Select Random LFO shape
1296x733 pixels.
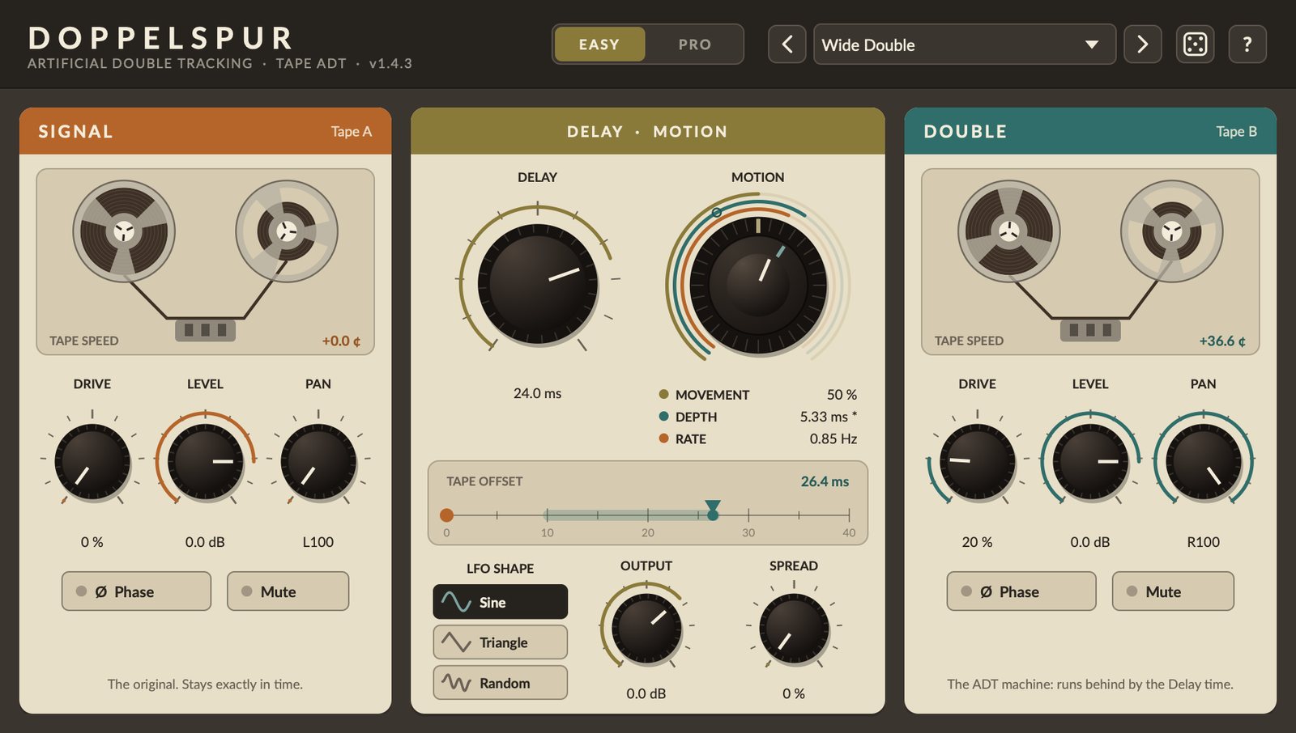pos(500,683)
